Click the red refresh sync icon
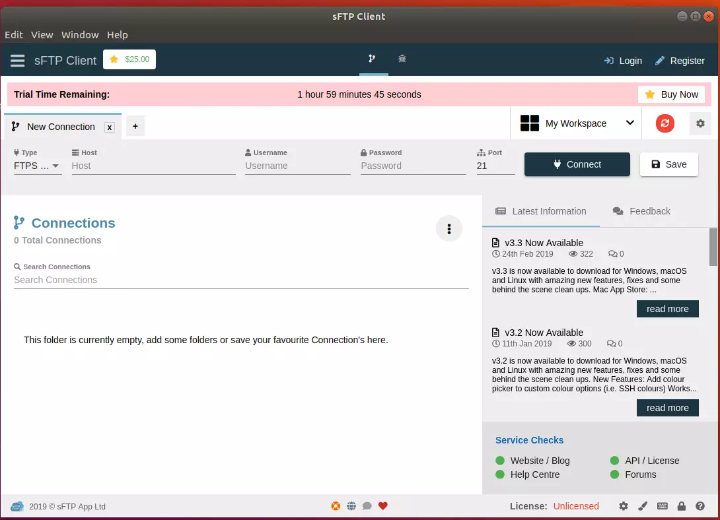Viewport: 720px width, 520px height. pos(665,123)
